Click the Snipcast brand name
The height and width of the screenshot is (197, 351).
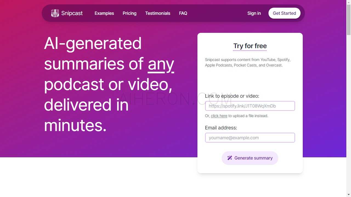click(72, 13)
